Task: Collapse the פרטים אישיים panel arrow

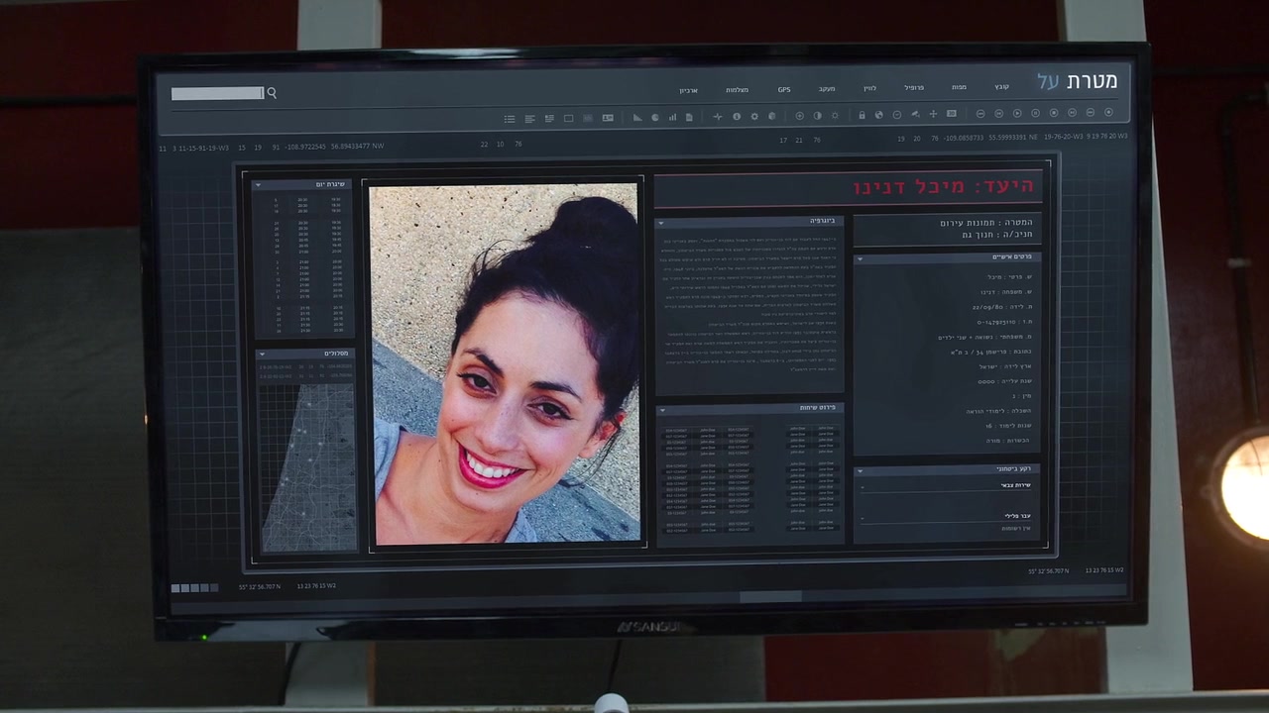Action: (860, 258)
